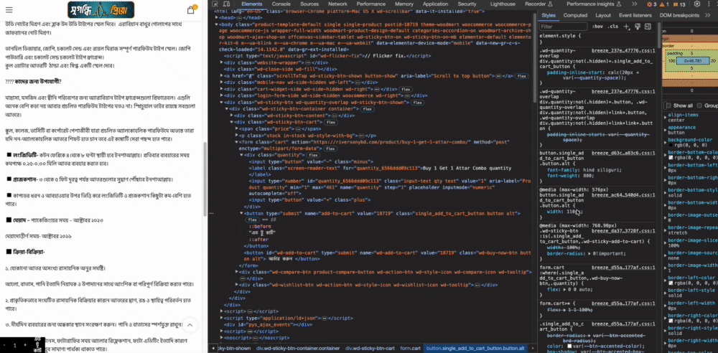
Task: Click the red error count badge
Action: pos(651,4)
